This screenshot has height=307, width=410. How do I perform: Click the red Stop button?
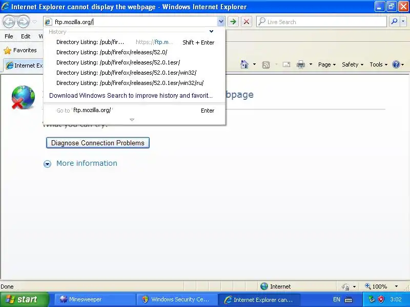pyautogui.click(x=247, y=21)
